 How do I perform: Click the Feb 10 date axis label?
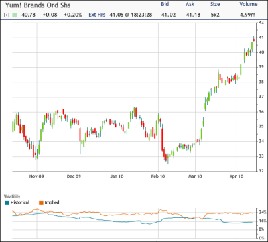pos(158,176)
